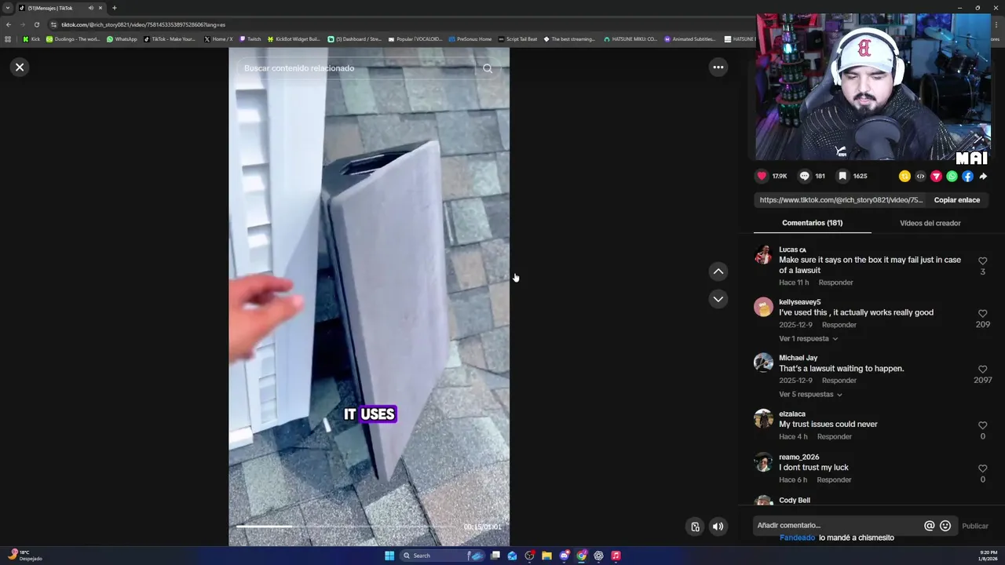Switch to 'Comentarios (181)' tab
Viewport: 1005px width, 565px height.
pyautogui.click(x=812, y=223)
